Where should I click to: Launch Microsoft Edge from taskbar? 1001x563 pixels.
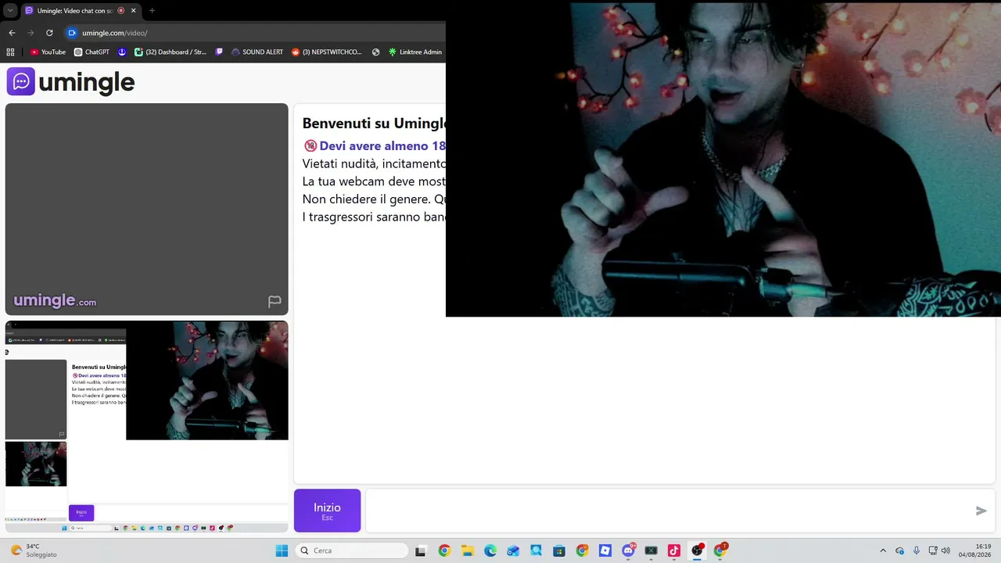490,550
